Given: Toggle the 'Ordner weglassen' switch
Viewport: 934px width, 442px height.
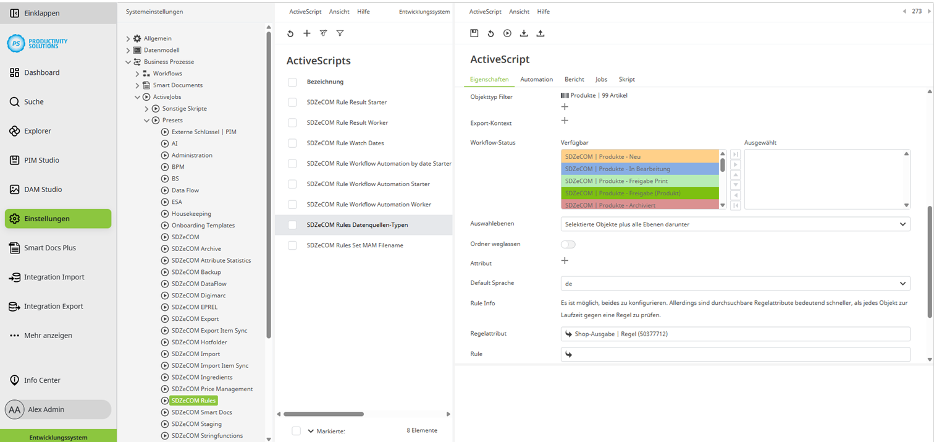Looking at the screenshot, I should click(x=568, y=244).
